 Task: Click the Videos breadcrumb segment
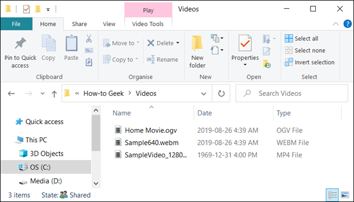point(146,94)
